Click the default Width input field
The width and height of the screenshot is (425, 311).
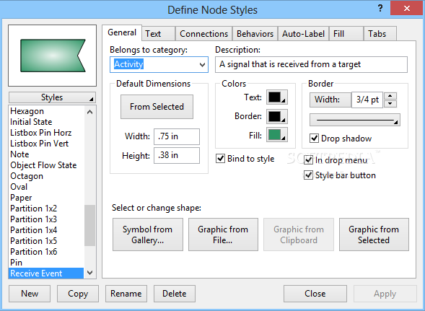(177, 136)
